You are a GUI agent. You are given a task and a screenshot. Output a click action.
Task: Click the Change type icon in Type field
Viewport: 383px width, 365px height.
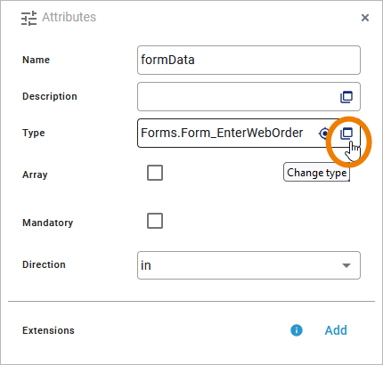click(346, 134)
